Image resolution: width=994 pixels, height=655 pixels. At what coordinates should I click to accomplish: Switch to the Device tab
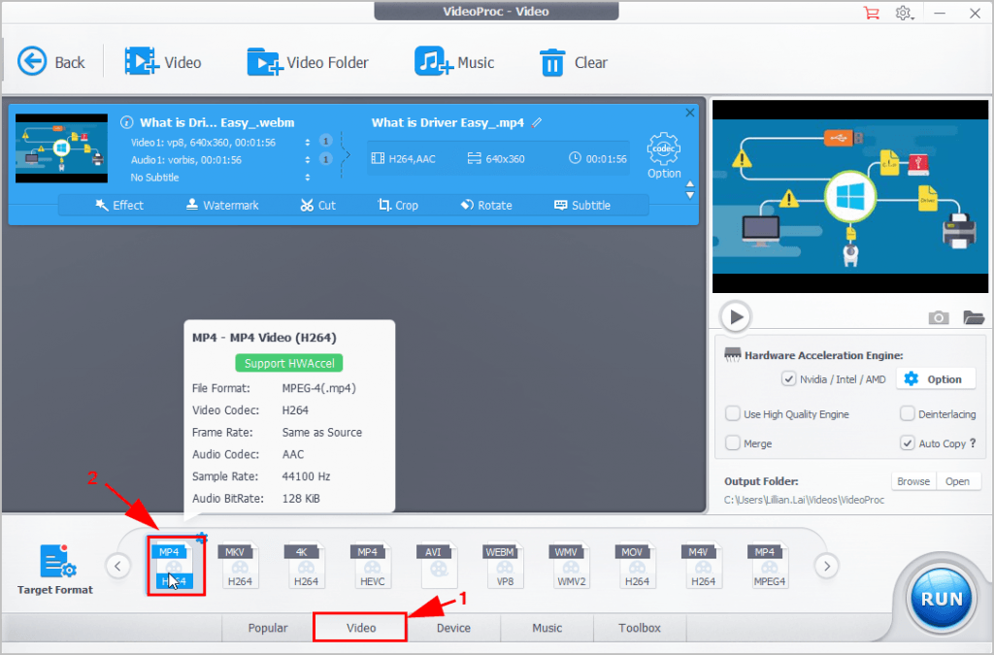coord(453,628)
